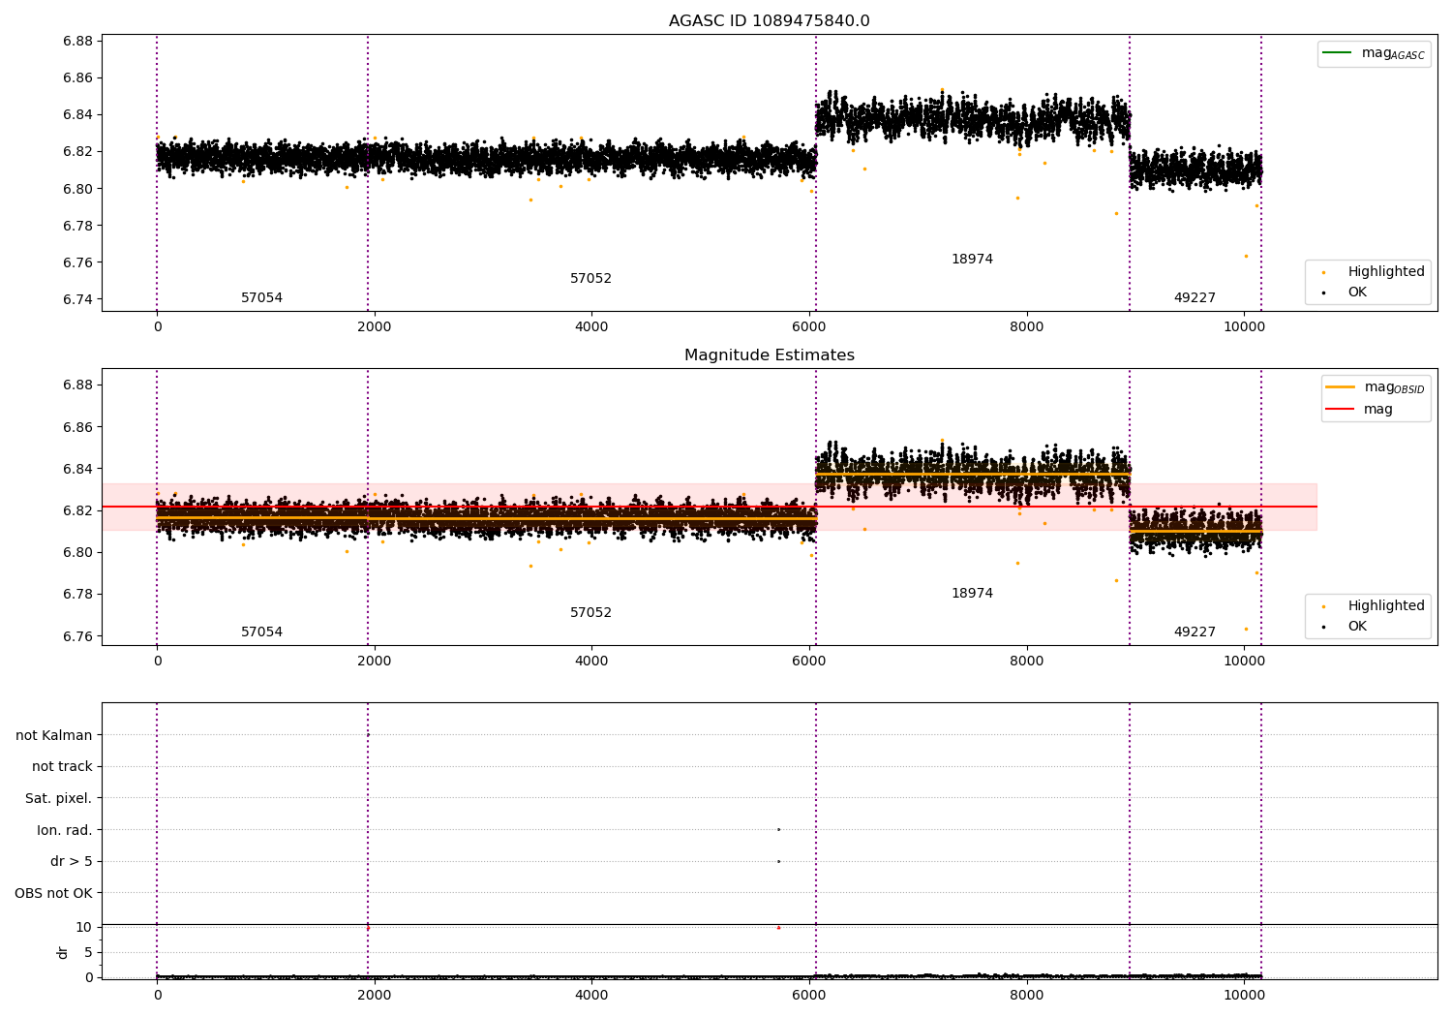Viewport: 1452px width, 1017px height.
Task: Click 'OK' in the top plot legend
Action: 1357,292
